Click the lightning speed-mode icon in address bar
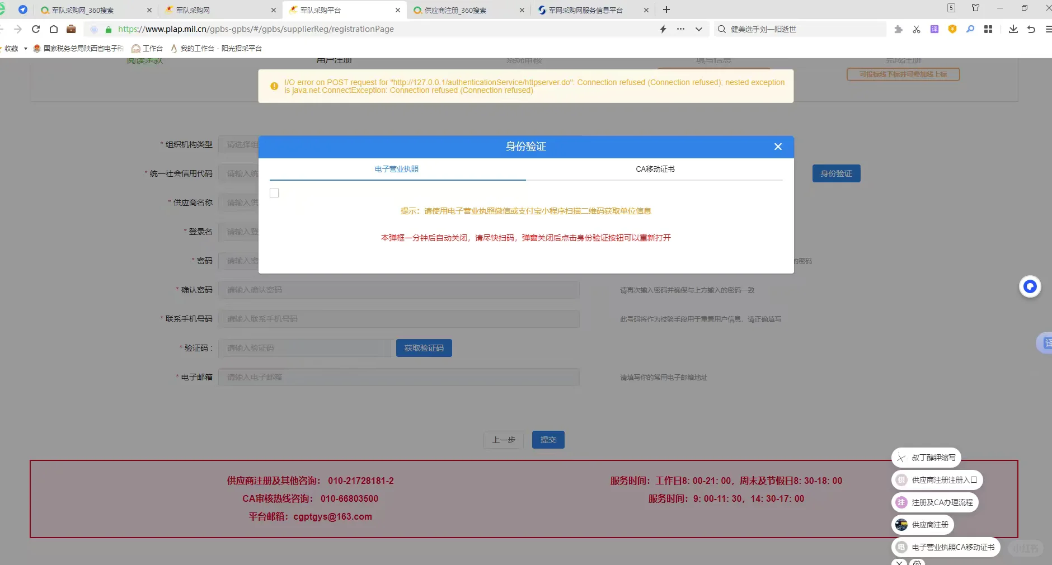The height and width of the screenshot is (565, 1052). point(663,29)
